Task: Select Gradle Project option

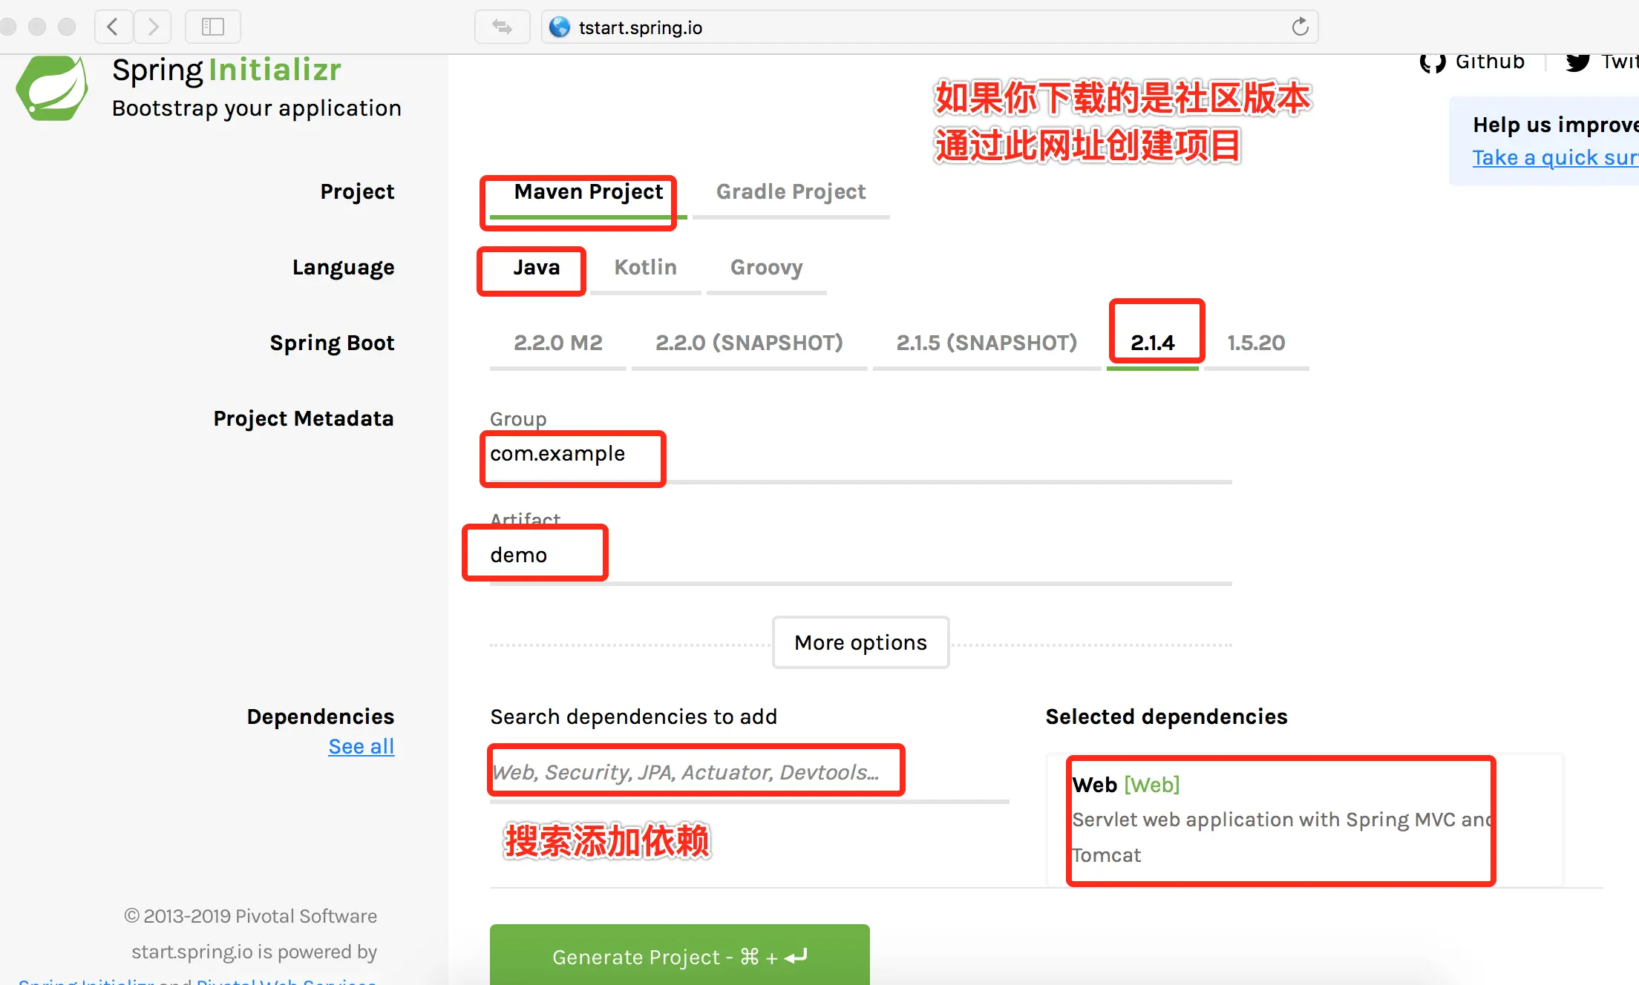Action: coord(791,192)
